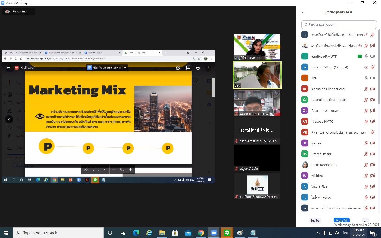The height and width of the screenshot is (238, 381).
Task: Click Anchalee Luengsrichai's muted mic icon
Action: (x=366, y=89)
